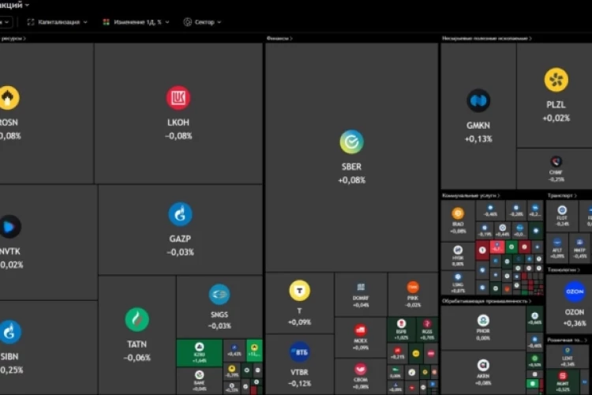Open the Сектор grouping dropdown
Viewport: 592px width, 395px height.
[x=202, y=22]
